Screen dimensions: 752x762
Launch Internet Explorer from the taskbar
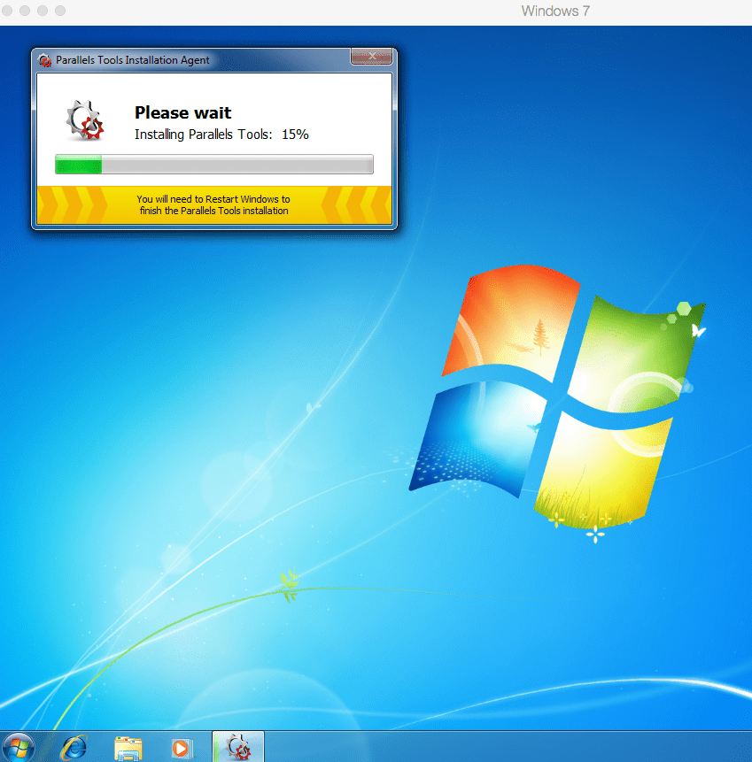click(74, 748)
